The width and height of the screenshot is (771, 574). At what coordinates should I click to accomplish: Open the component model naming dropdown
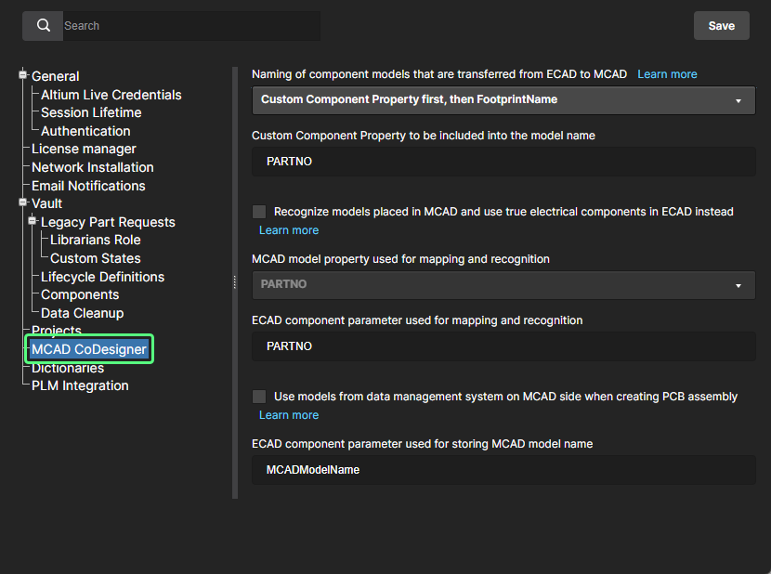pyautogui.click(x=503, y=99)
